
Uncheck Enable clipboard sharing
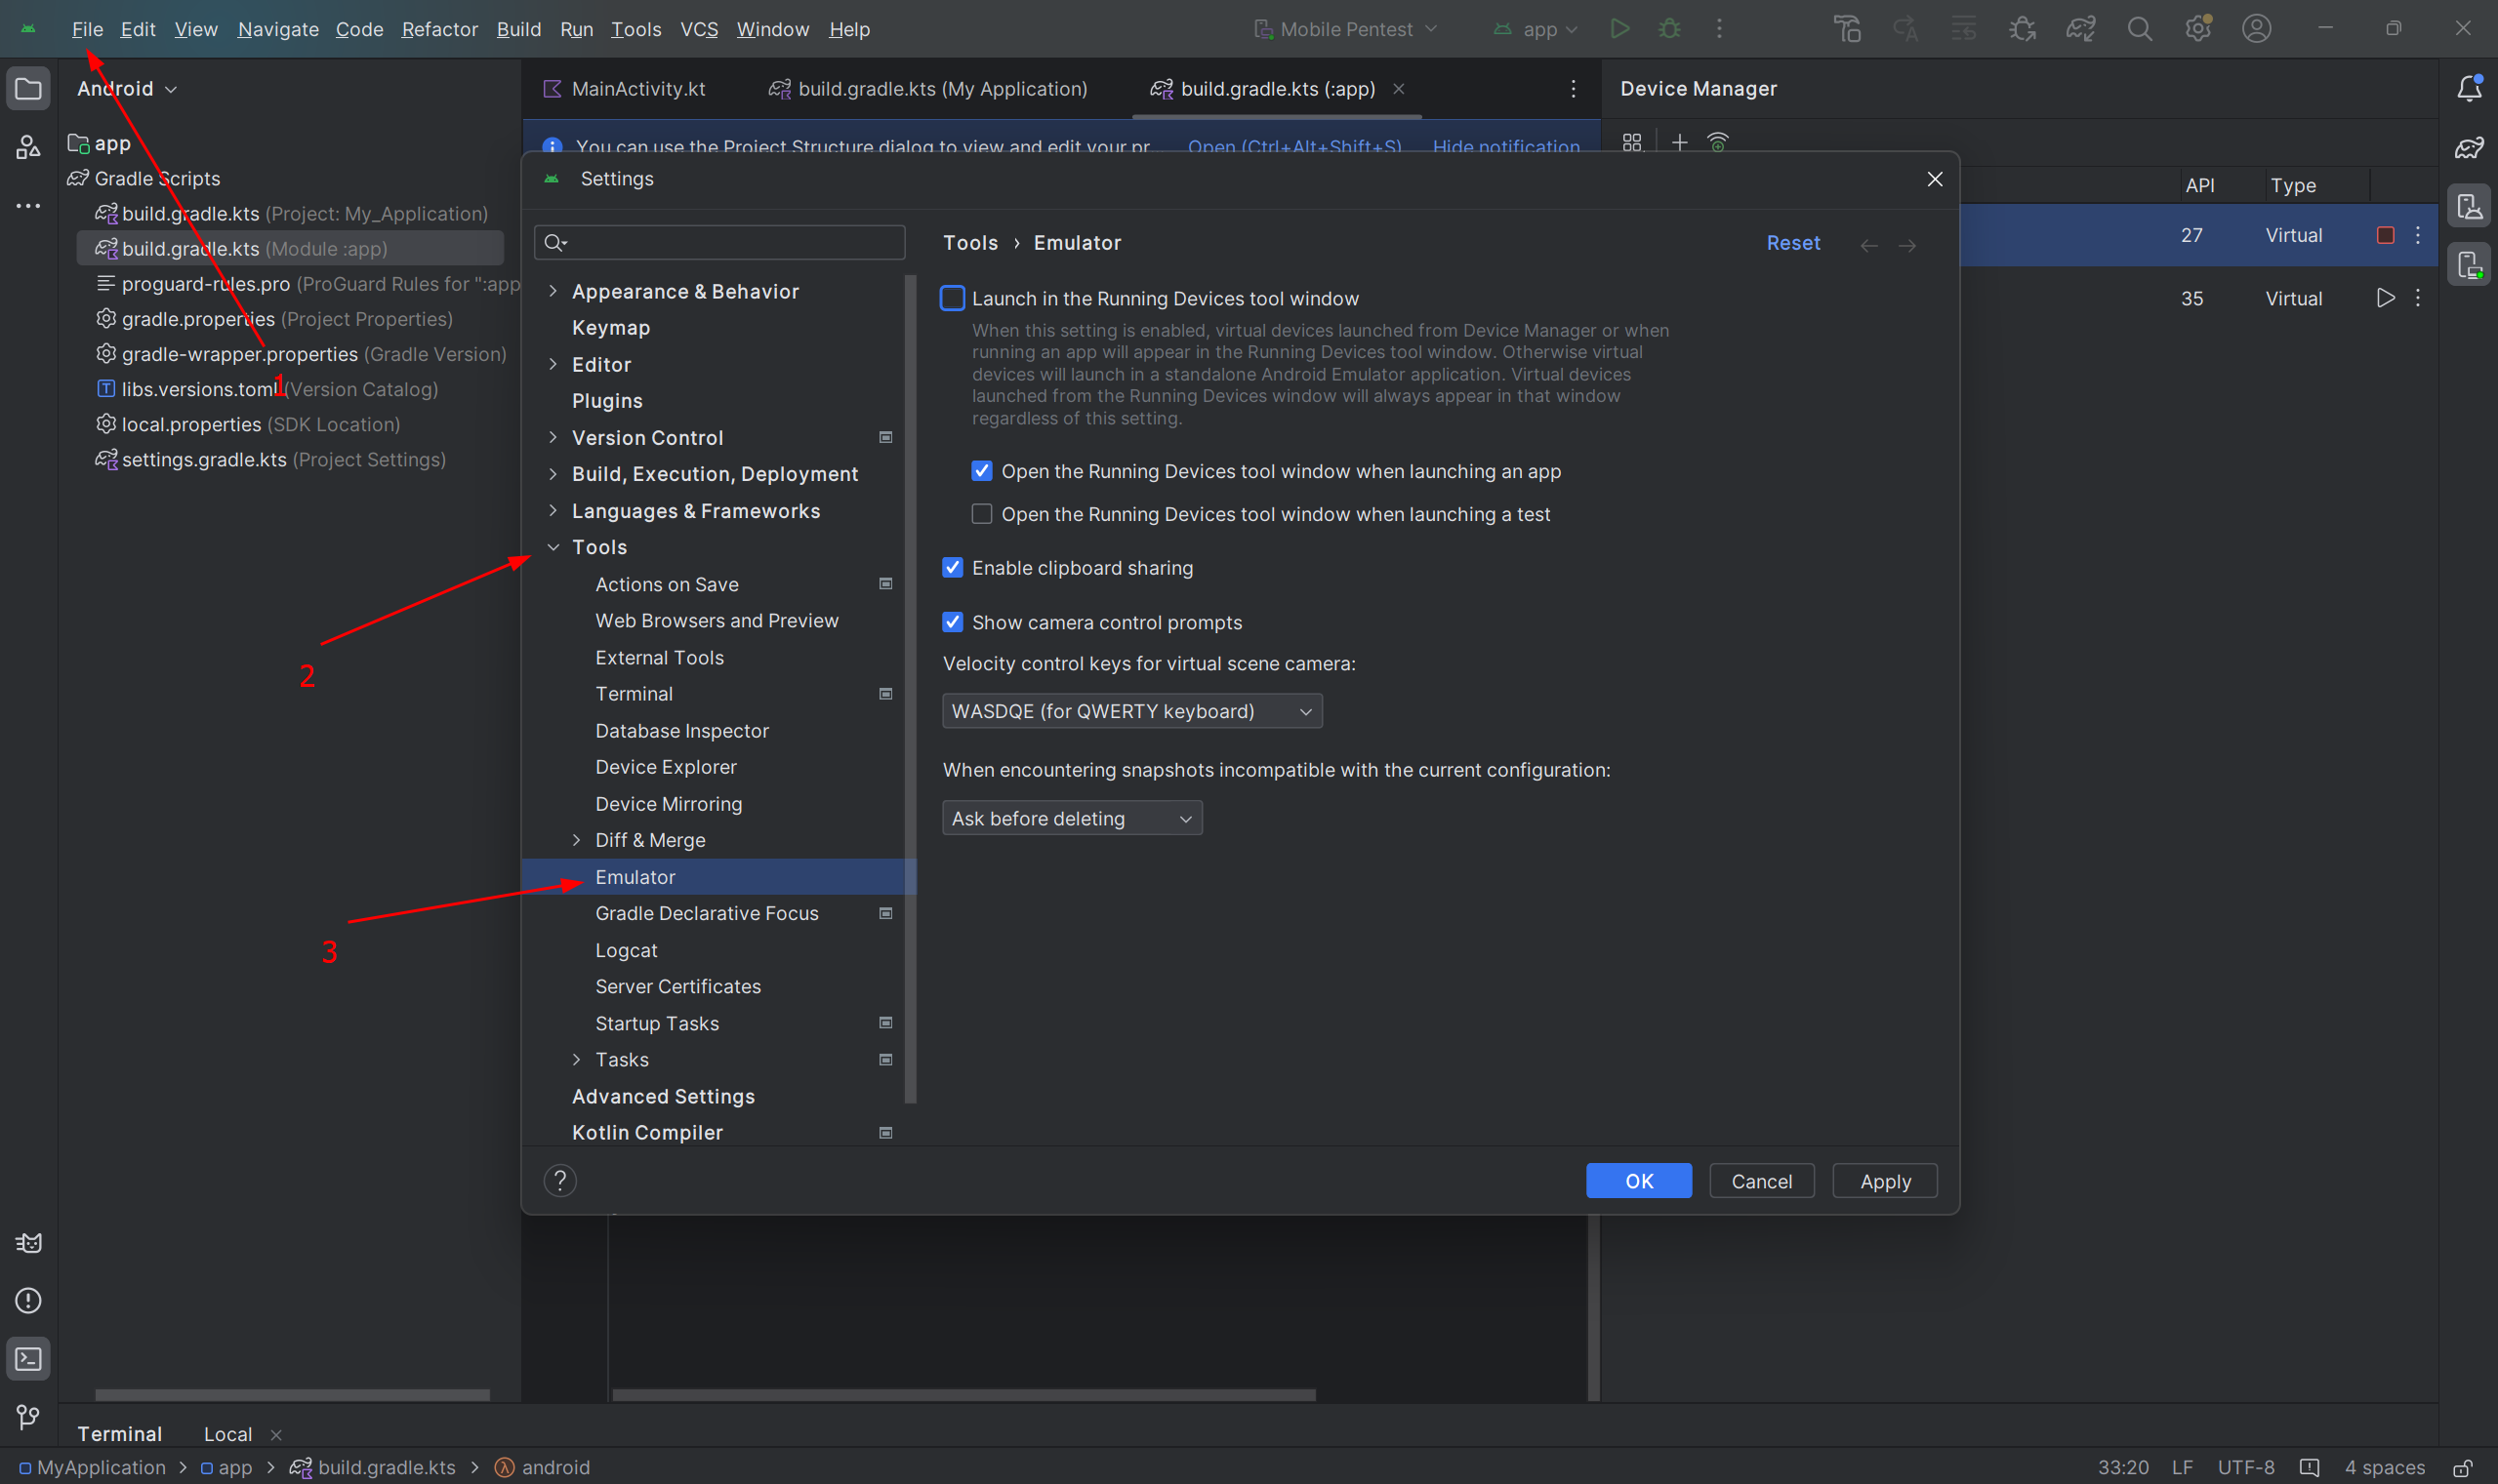(x=953, y=568)
